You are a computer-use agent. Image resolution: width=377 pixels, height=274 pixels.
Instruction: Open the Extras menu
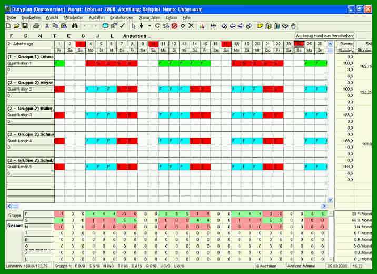point(171,18)
